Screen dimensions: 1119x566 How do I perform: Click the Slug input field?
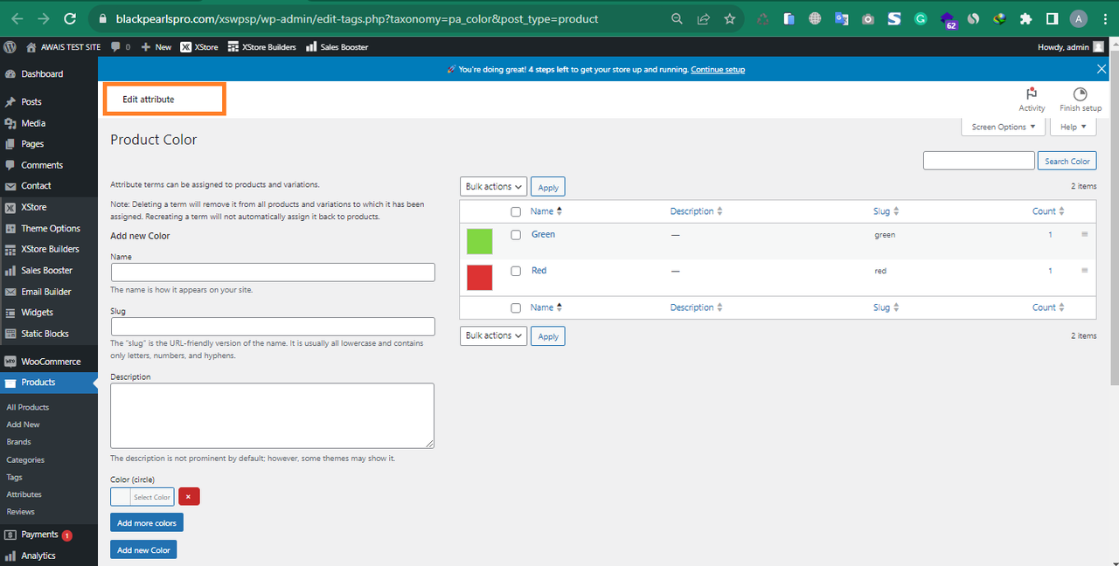pos(273,327)
